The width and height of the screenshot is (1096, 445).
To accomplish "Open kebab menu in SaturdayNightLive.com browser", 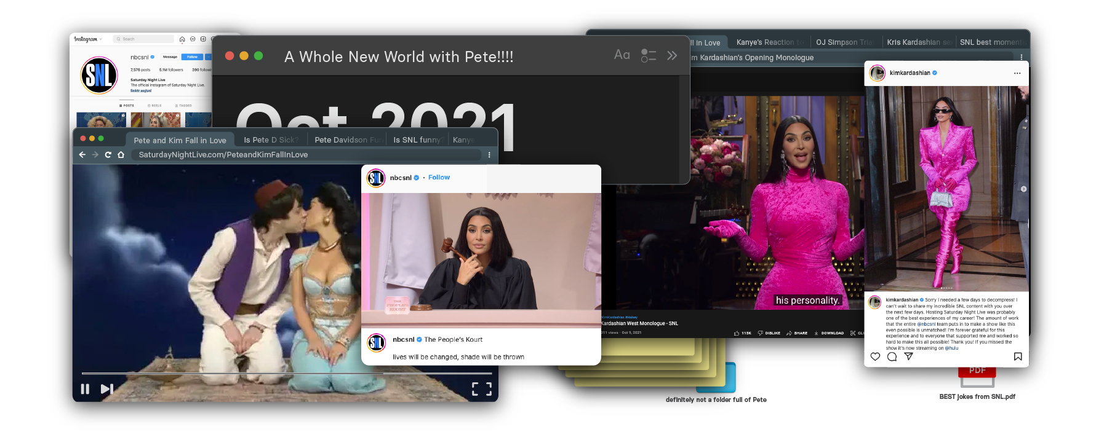I will (x=489, y=155).
